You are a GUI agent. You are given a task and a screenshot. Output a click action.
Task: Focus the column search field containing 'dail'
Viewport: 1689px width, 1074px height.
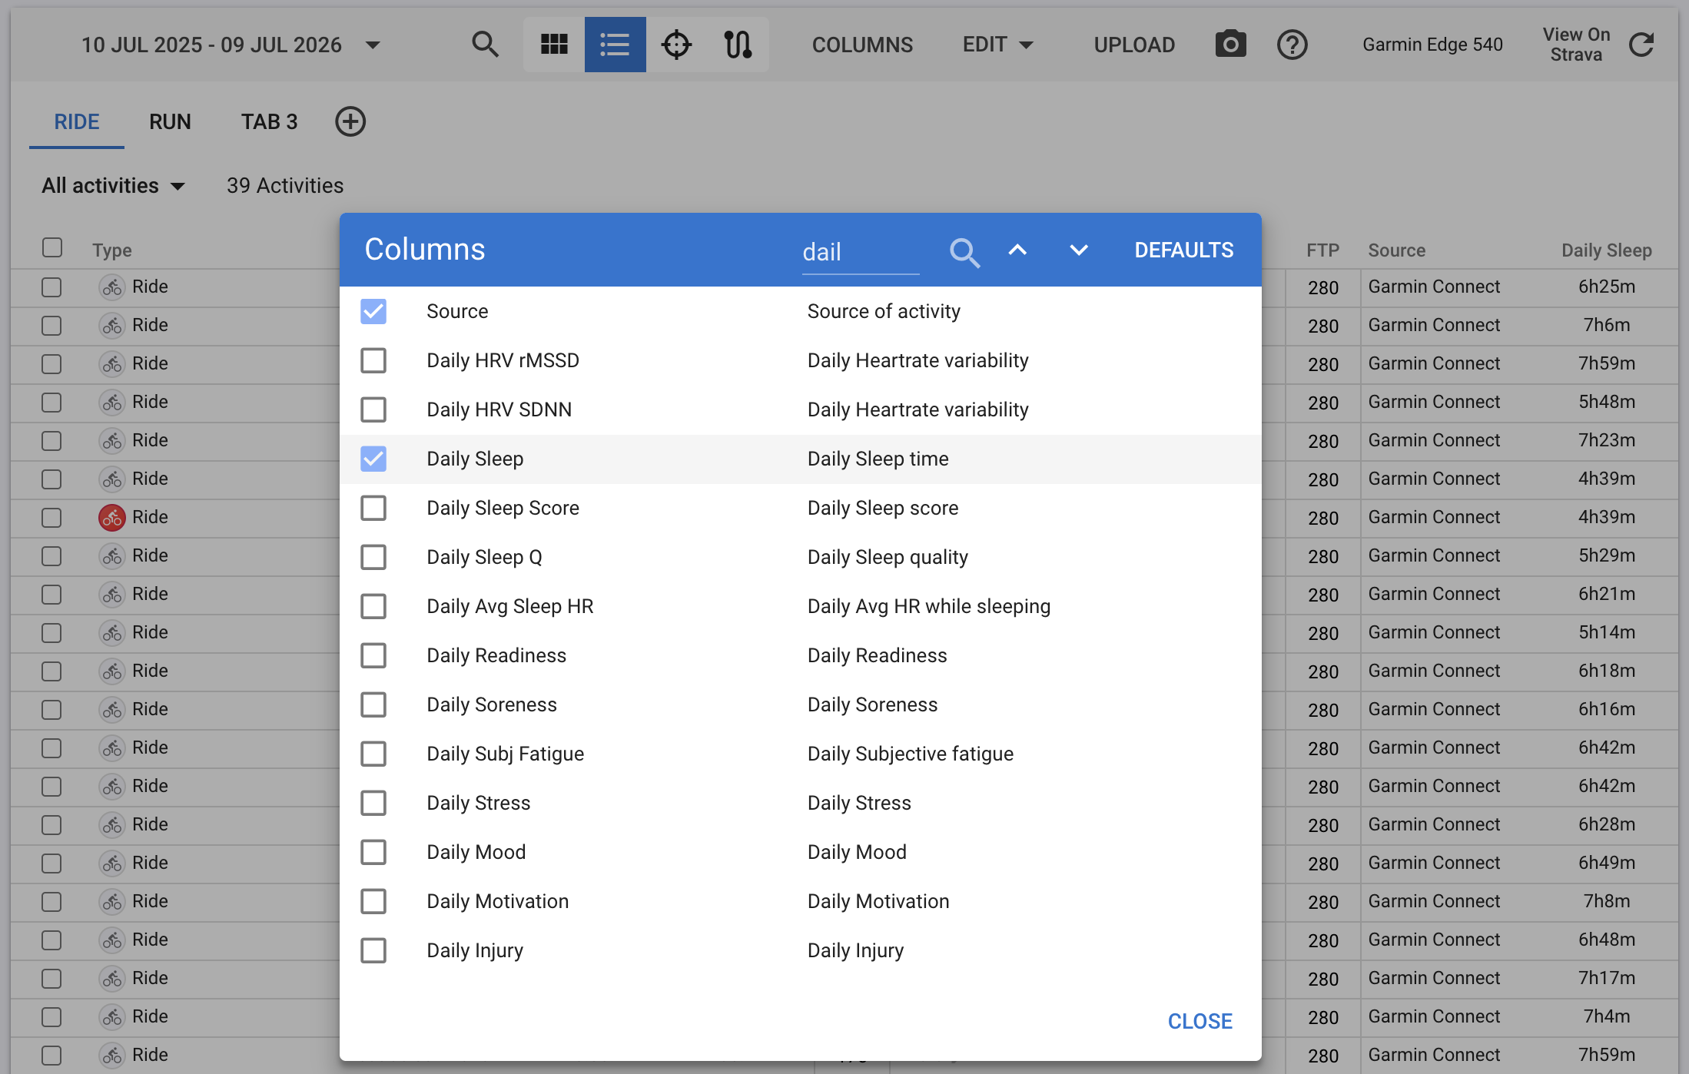(x=861, y=252)
